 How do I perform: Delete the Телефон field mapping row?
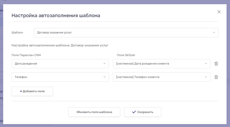[x=216, y=77]
